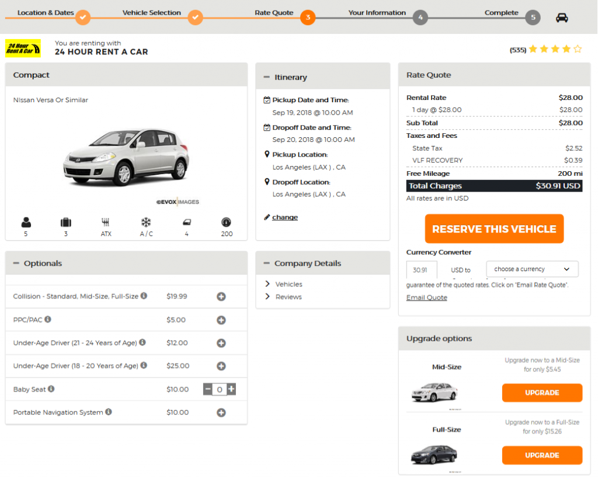Viewport: 598px width, 478px height.
Task: Click info icon beside Baby Seat
Action: click(x=51, y=389)
